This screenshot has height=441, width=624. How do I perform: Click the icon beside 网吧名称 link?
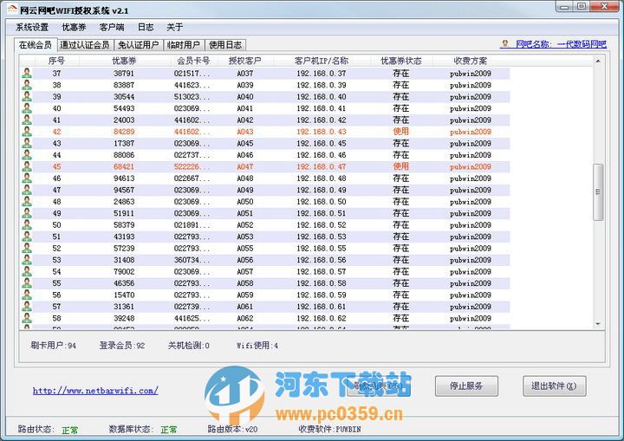[x=505, y=43]
